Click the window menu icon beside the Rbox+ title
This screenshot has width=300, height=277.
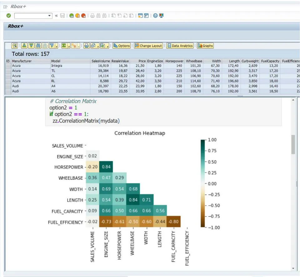click(x=5, y=7)
